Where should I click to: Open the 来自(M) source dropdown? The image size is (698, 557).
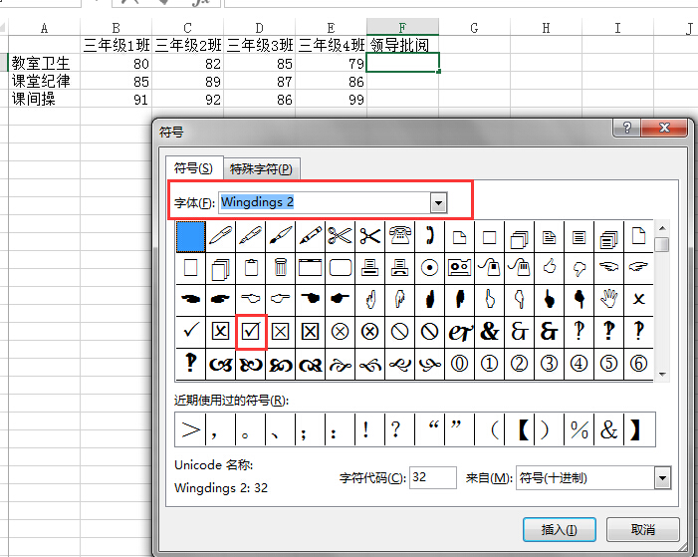click(662, 478)
